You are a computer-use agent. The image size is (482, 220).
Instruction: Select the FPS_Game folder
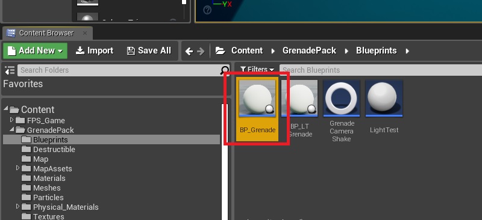(x=40, y=121)
